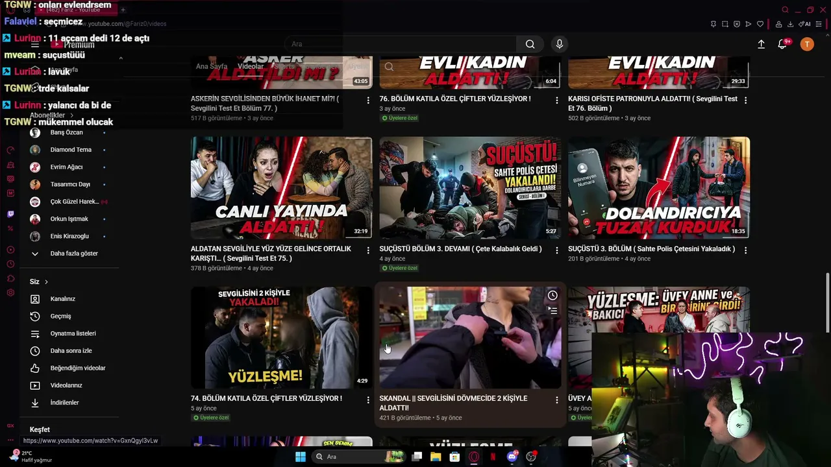Open the browser ad blocker shield icon

pyautogui.click(x=737, y=24)
